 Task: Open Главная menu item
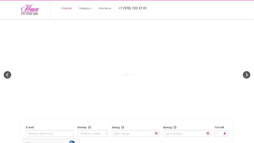pyautogui.click(x=66, y=8)
